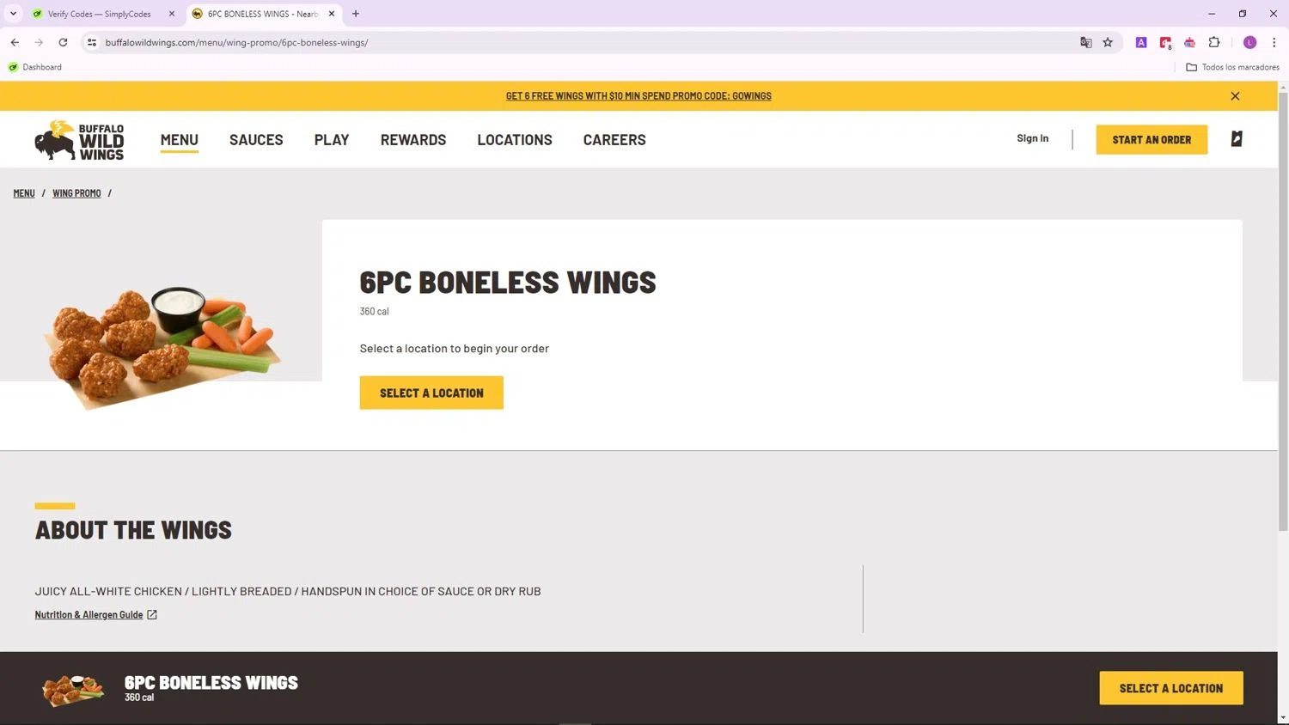Screen dimensions: 1289x725
Task: Open the MENU navigation item
Action: [179, 140]
